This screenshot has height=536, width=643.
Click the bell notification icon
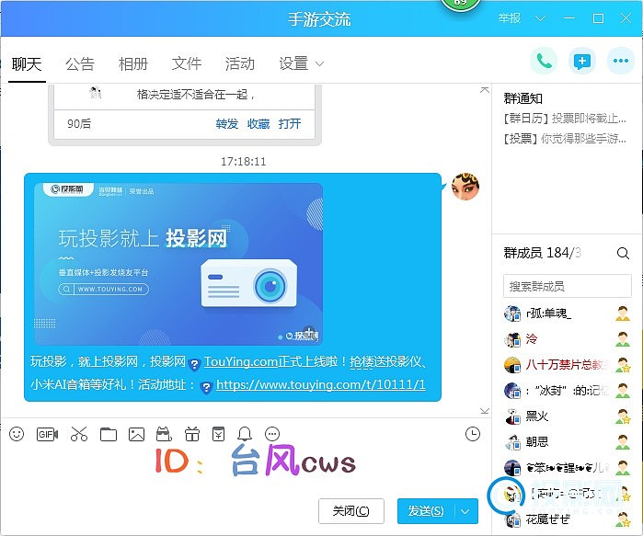point(245,434)
